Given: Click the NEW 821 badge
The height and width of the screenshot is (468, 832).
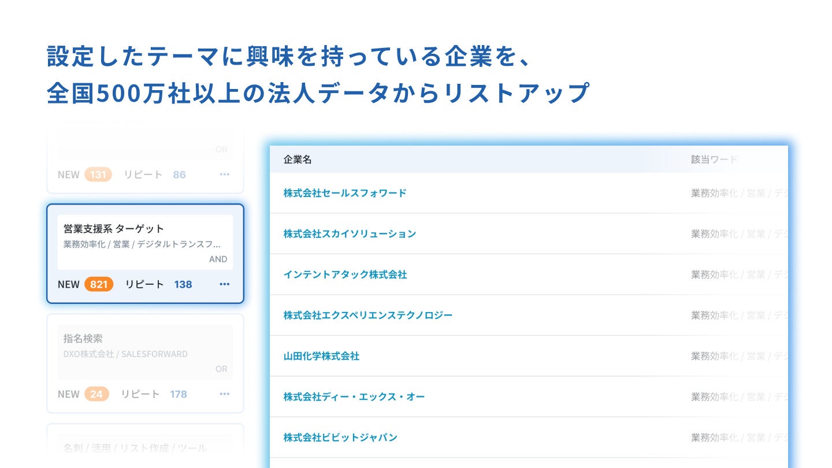Looking at the screenshot, I should coord(99,284).
